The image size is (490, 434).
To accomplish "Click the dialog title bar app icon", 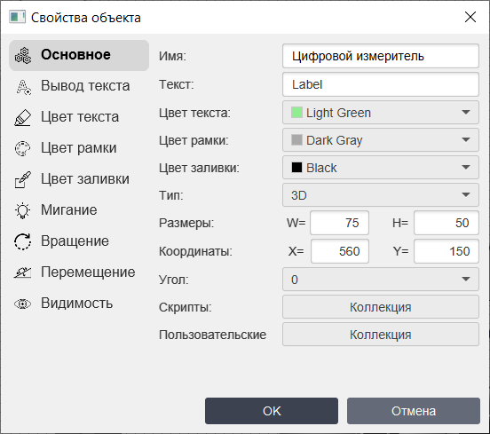I will 17,17.
